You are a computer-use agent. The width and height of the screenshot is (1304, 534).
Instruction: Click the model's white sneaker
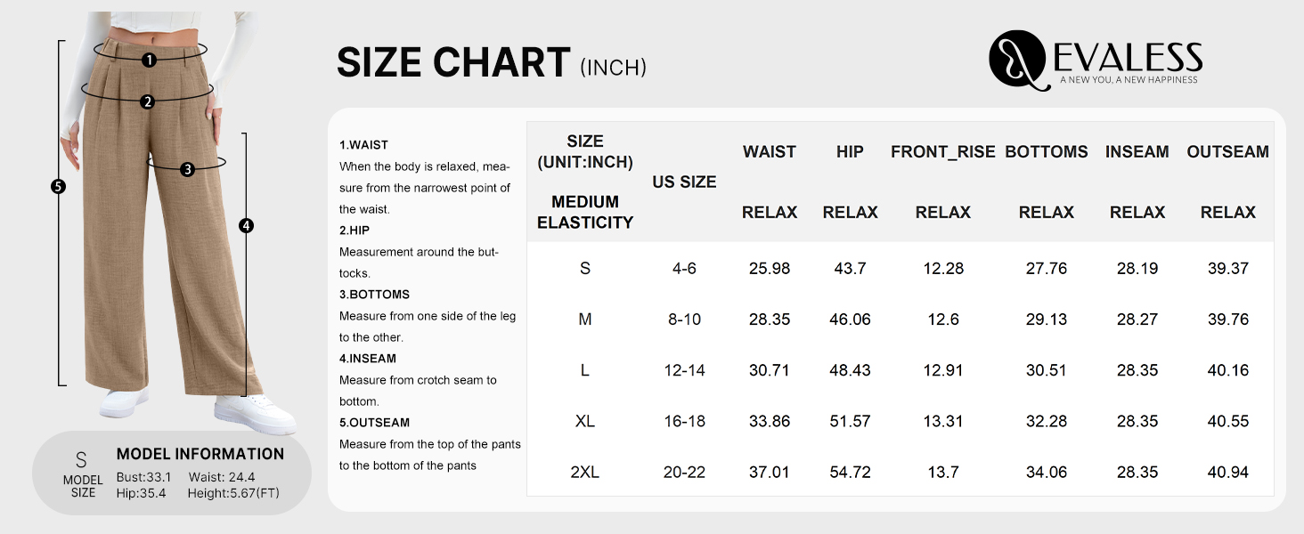[255, 413]
